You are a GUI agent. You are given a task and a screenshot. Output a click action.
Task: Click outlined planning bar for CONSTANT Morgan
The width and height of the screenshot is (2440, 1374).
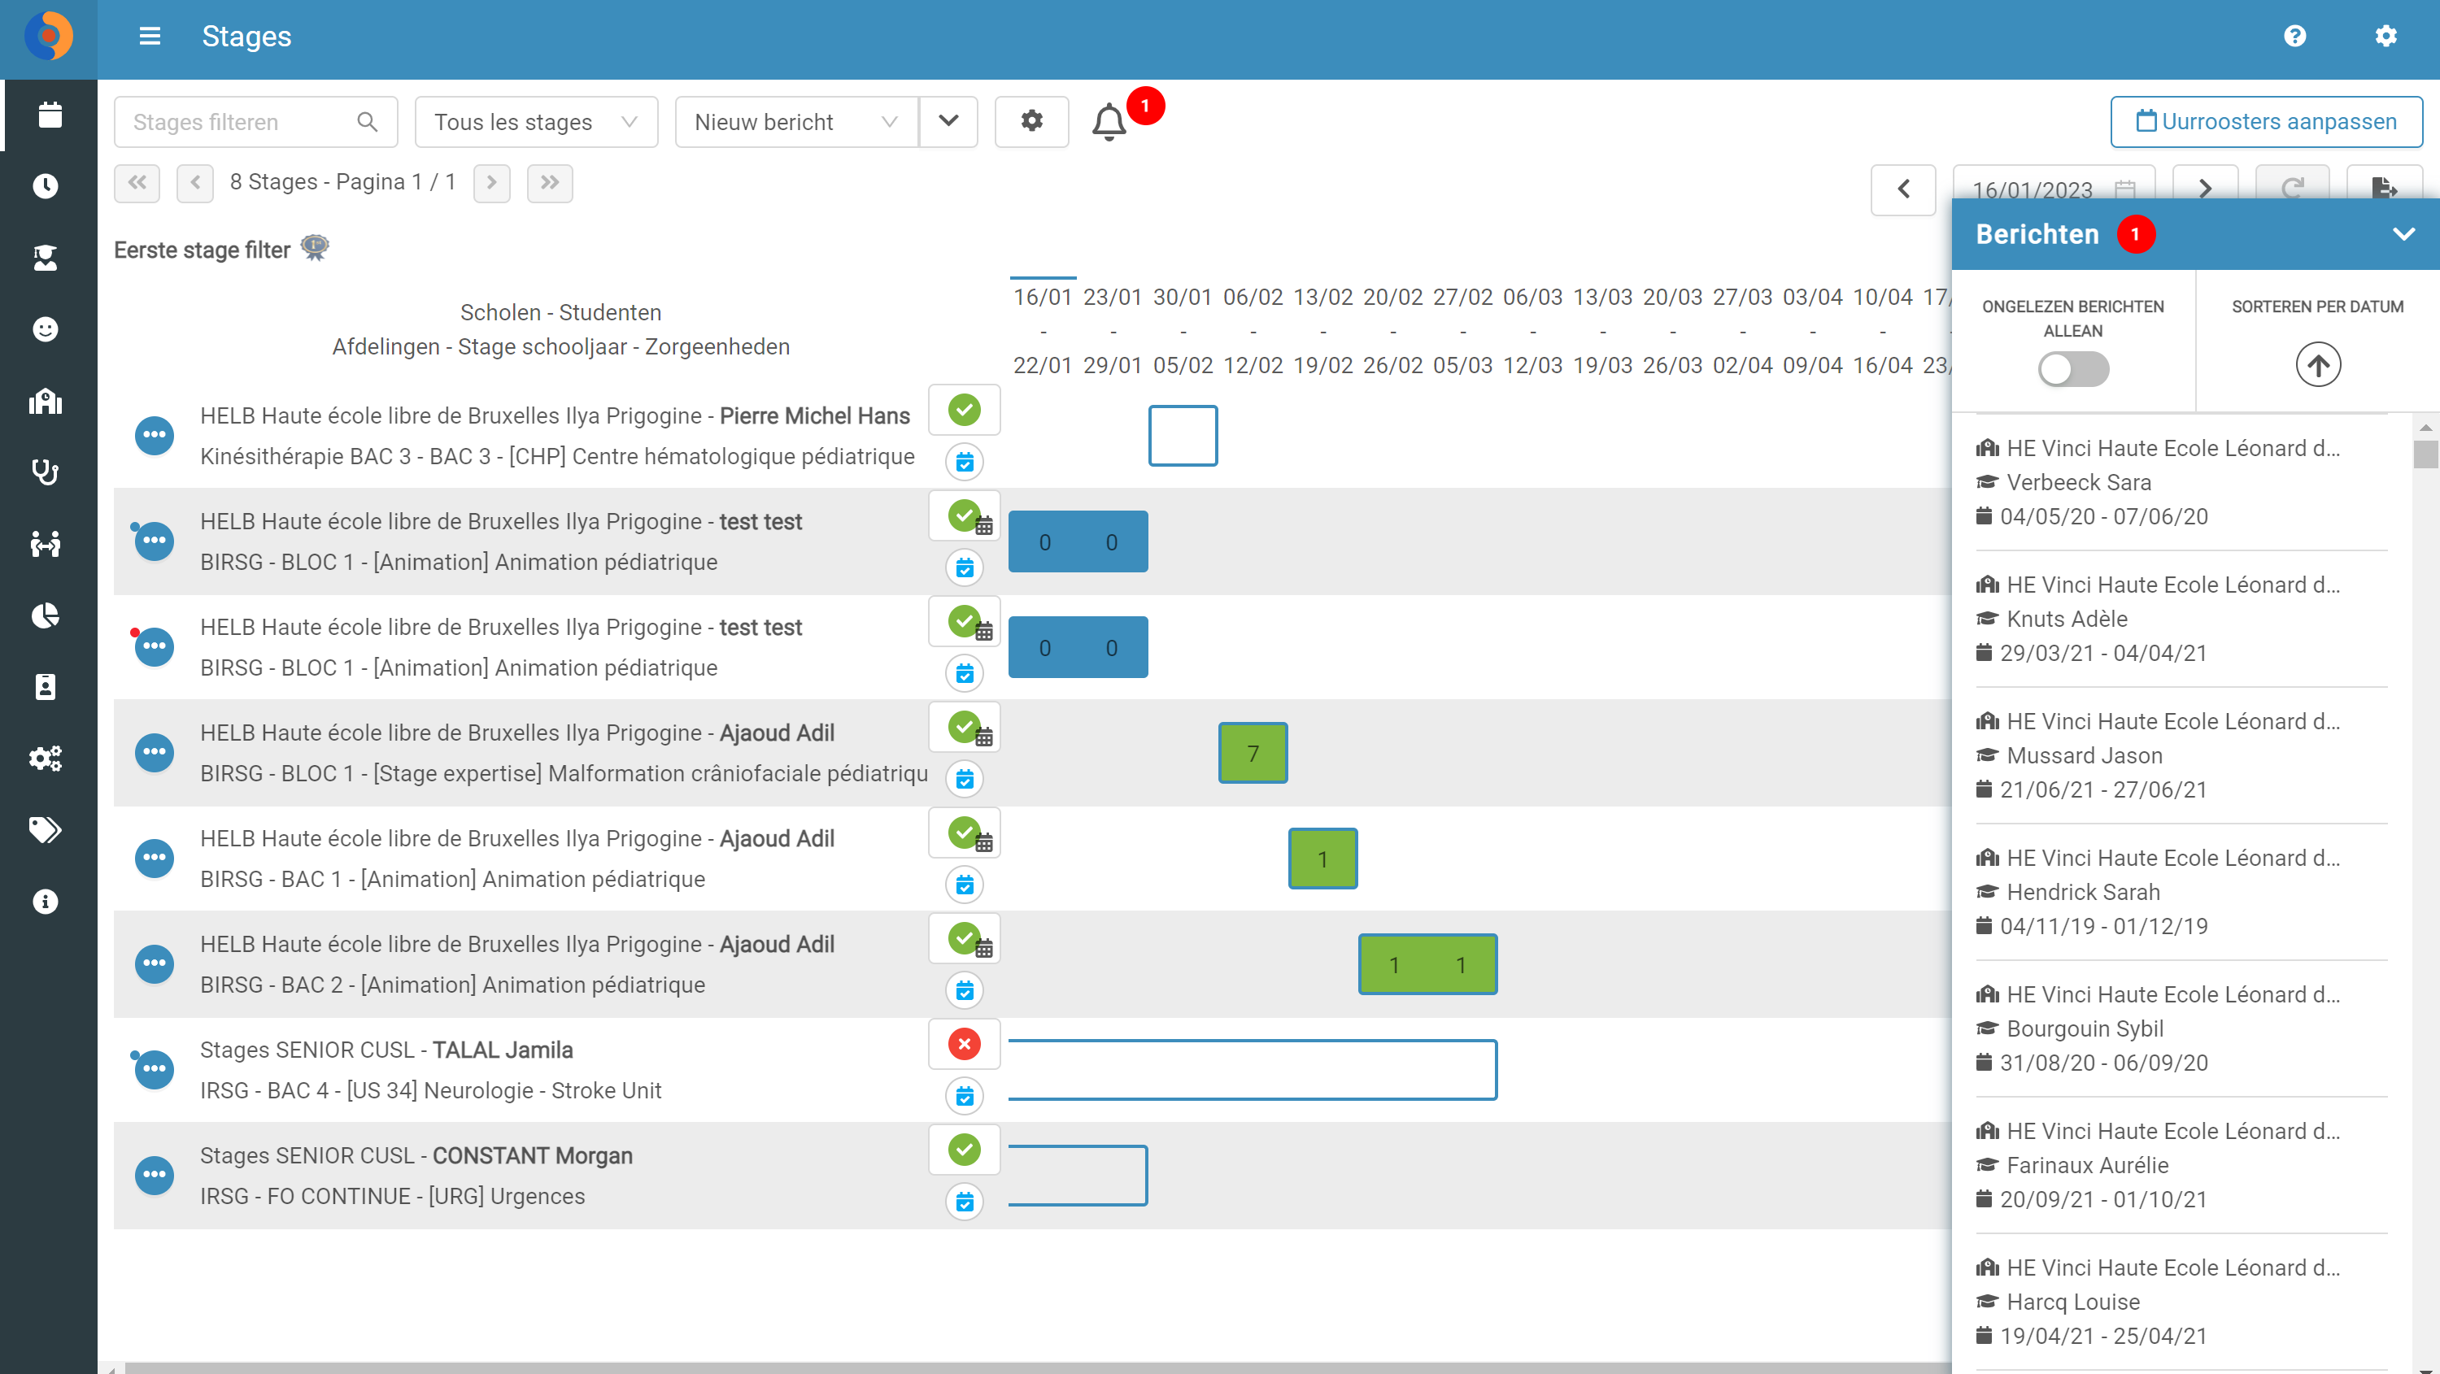(1077, 1175)
